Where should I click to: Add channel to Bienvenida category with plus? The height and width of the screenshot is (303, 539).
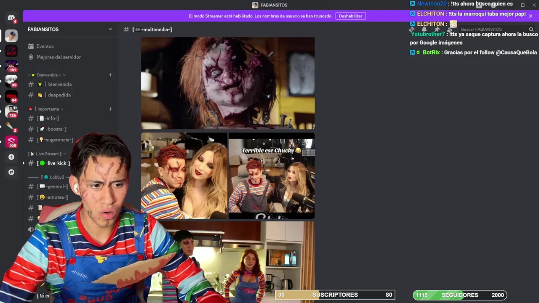coord(110,75)
